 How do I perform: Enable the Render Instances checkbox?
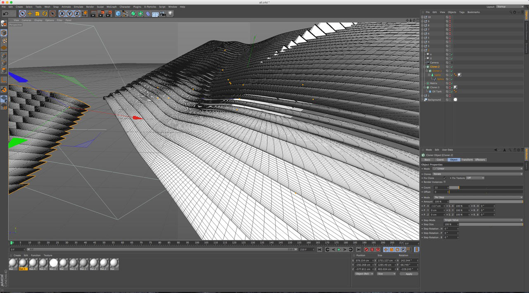click(x=445, y=182)
